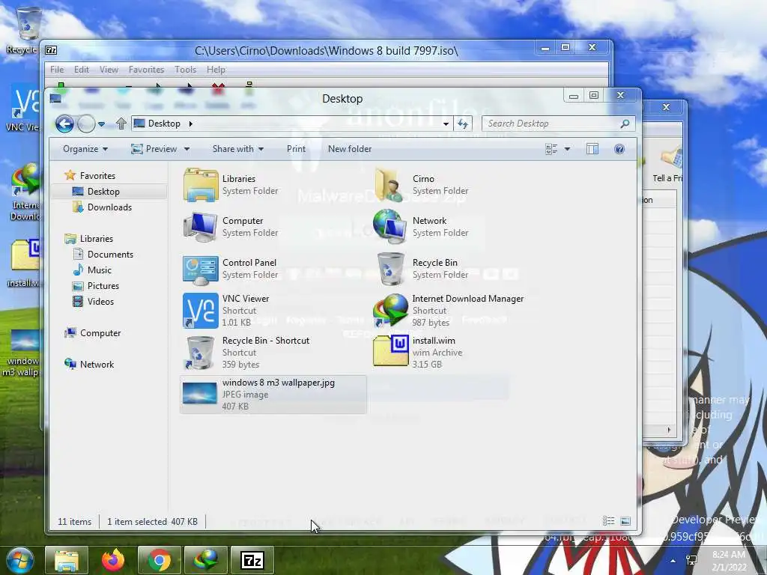
Task: Click the Explorer forward arrow button
Action: click(86, 124)
